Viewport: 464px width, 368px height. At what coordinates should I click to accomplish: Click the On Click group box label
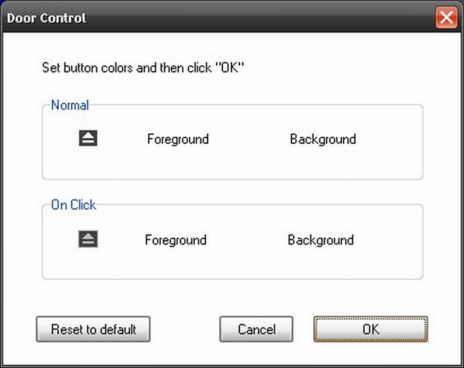point(73,205)
